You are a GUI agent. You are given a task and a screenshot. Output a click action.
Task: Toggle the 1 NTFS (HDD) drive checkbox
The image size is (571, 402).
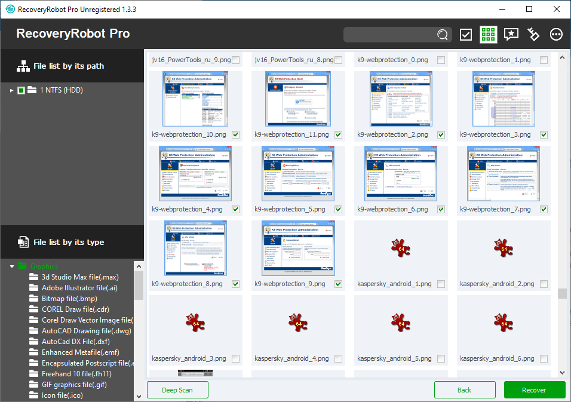click(21, 90)
